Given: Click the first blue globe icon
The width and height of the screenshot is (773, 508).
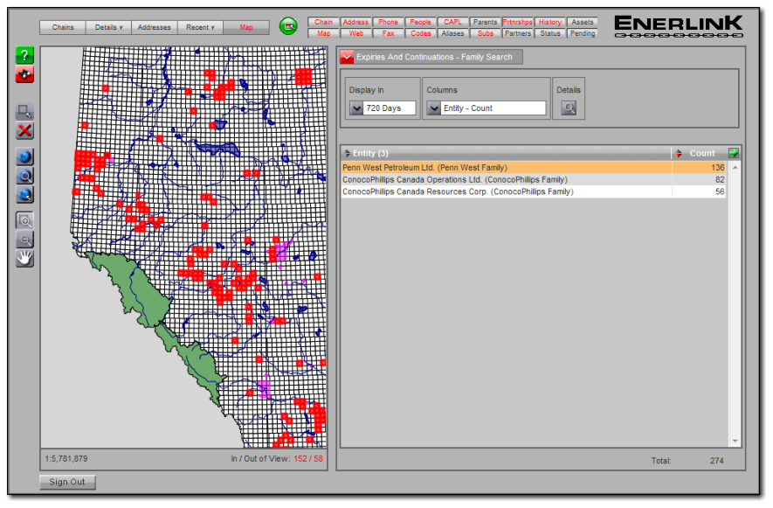Looking at the screenshot, I should [x=24, y=157].
